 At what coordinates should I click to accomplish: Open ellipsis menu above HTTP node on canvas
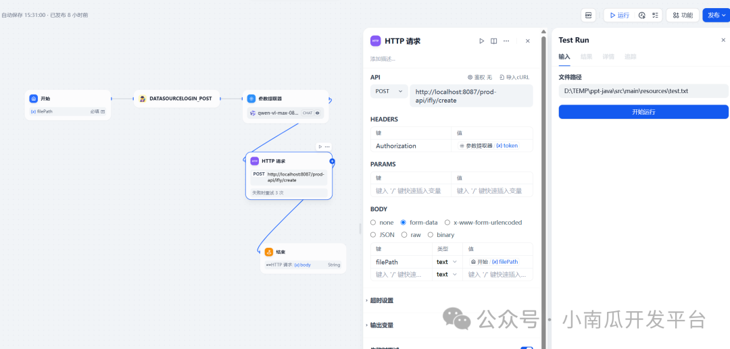pos(327,147)
